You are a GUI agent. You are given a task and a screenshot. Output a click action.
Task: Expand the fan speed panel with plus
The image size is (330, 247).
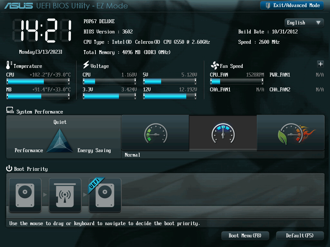320,64
